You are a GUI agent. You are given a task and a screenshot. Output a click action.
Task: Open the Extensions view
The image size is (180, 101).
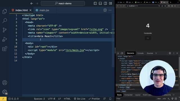(x=4, y=49)
